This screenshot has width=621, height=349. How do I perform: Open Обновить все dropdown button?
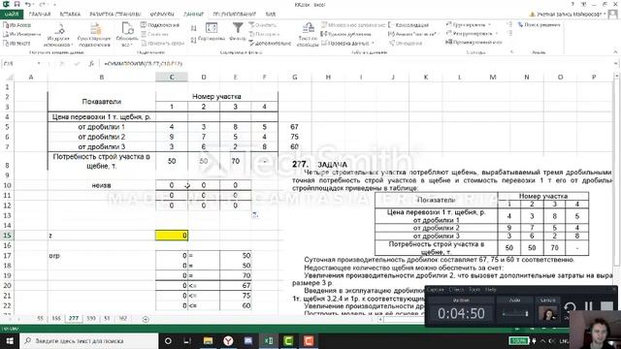127,35
